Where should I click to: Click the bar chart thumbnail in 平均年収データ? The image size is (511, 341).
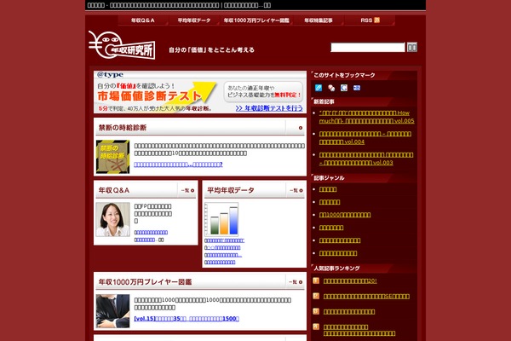[221, 219]
